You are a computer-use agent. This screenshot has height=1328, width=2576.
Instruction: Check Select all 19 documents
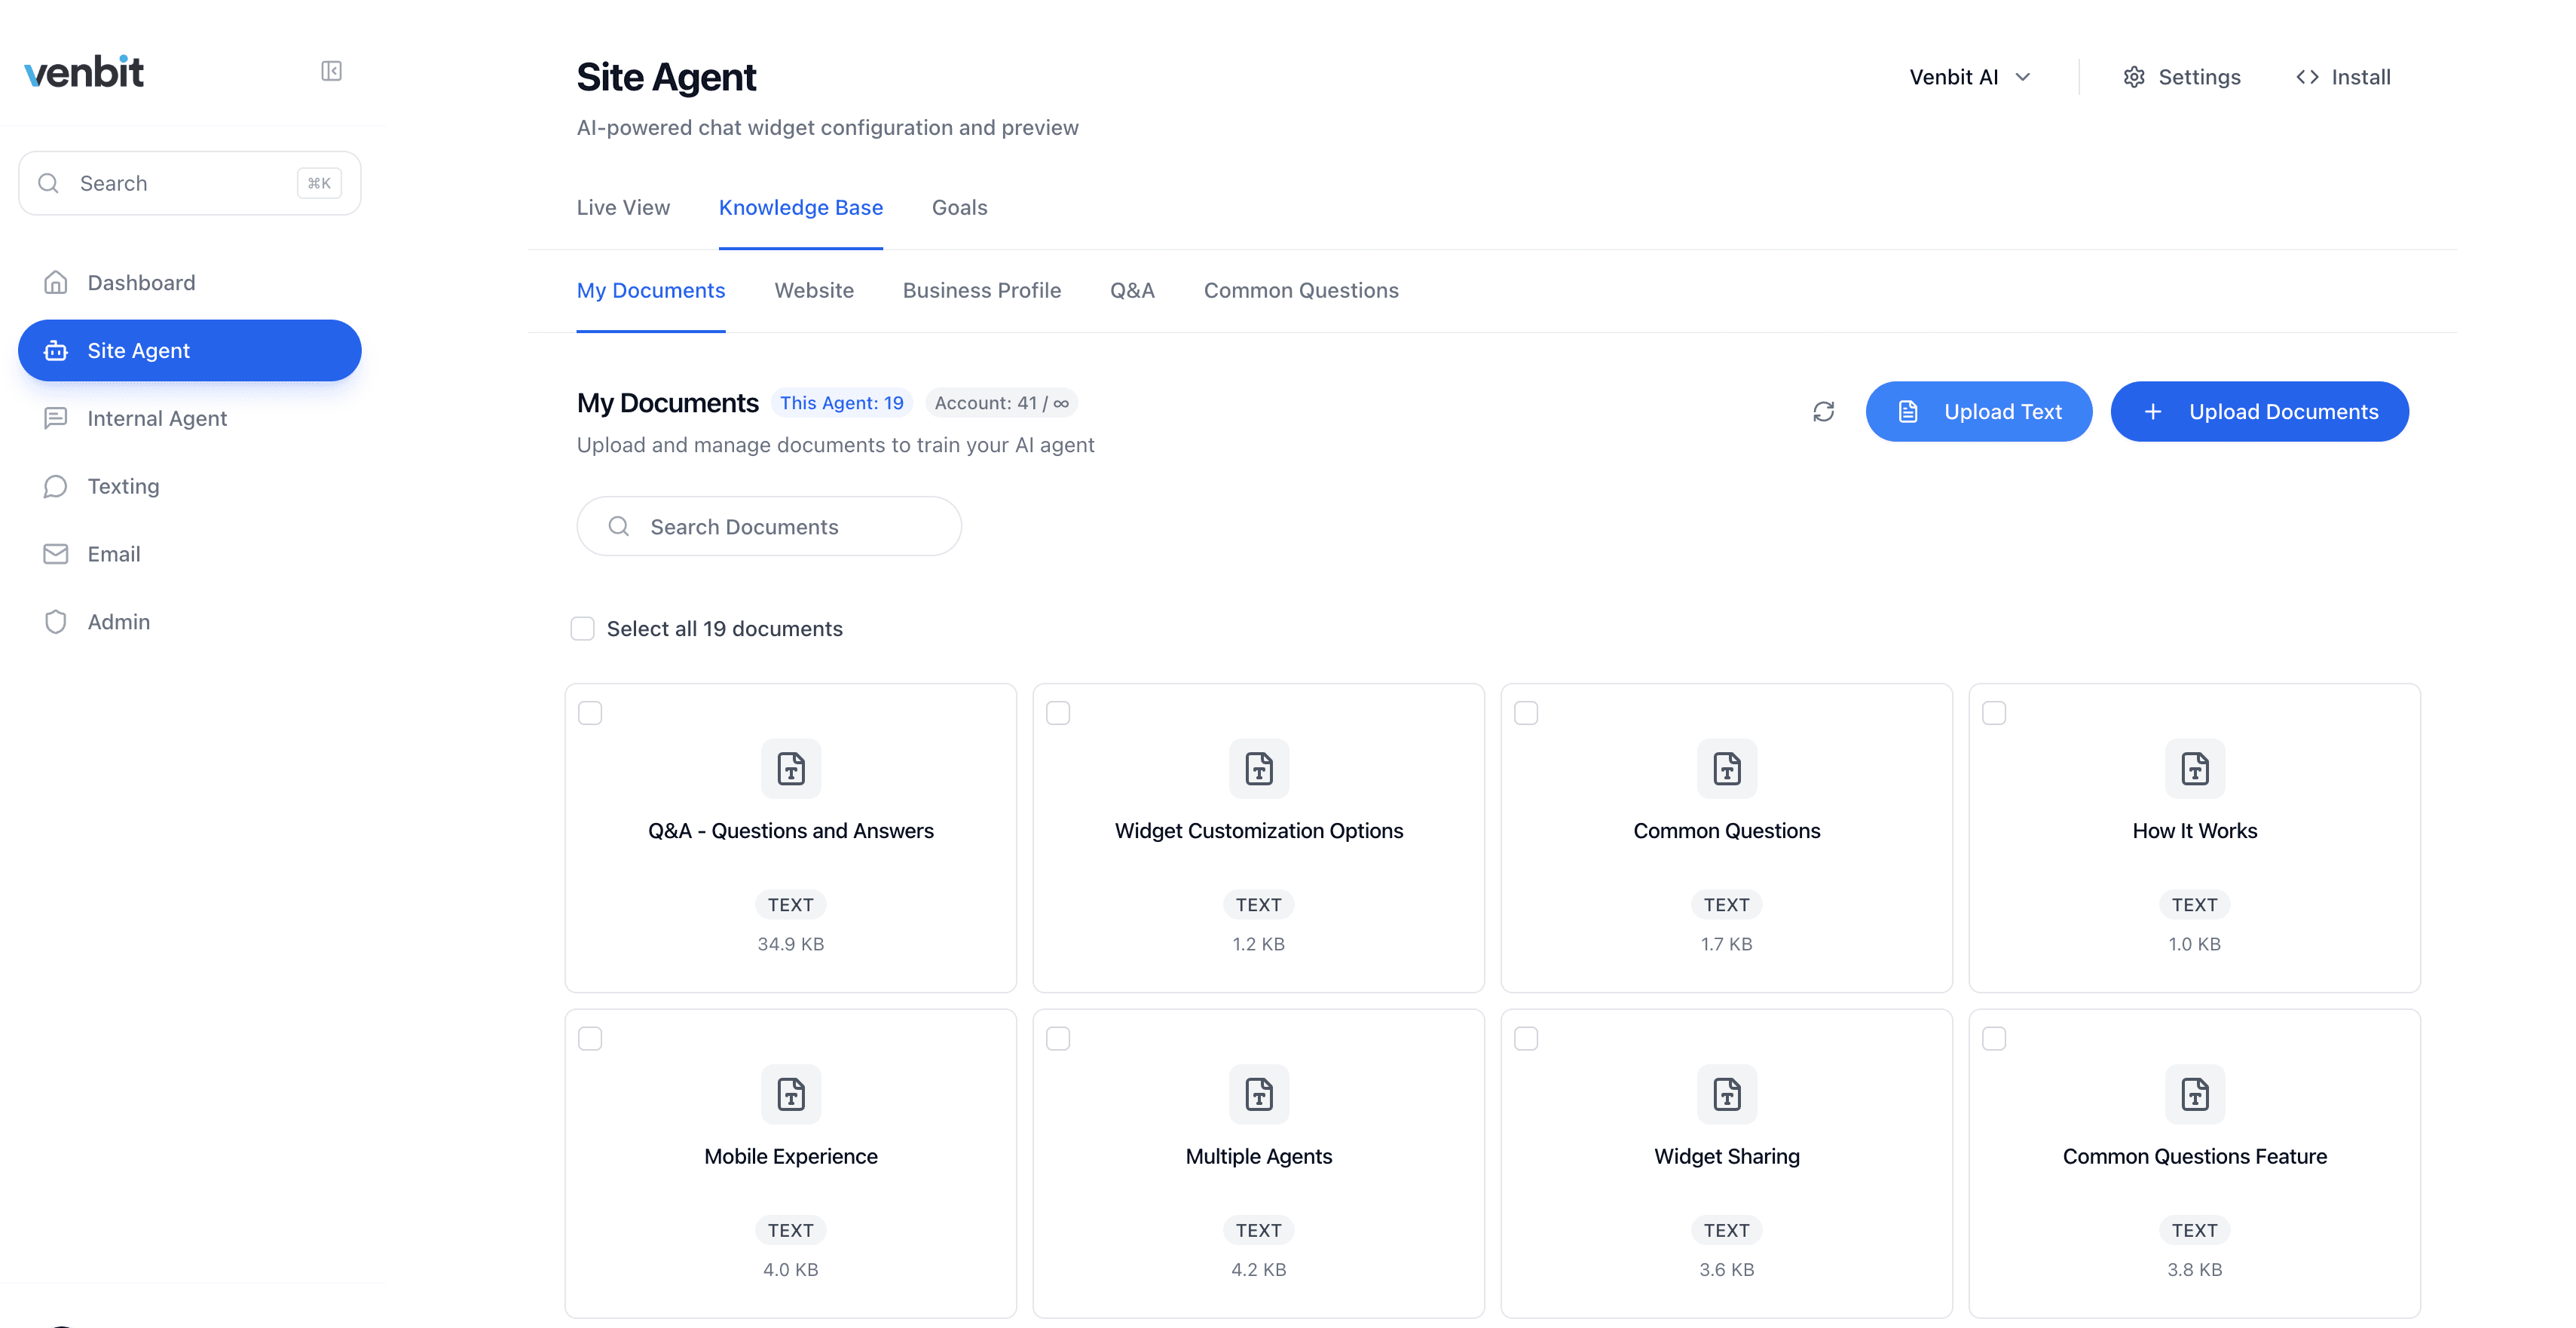click(x=582, y=628)
